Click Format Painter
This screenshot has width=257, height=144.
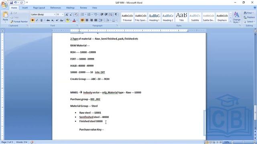pos(19,22)
